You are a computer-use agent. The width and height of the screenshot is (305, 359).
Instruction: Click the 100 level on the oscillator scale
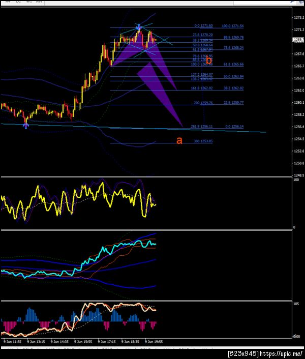point(296,179)
